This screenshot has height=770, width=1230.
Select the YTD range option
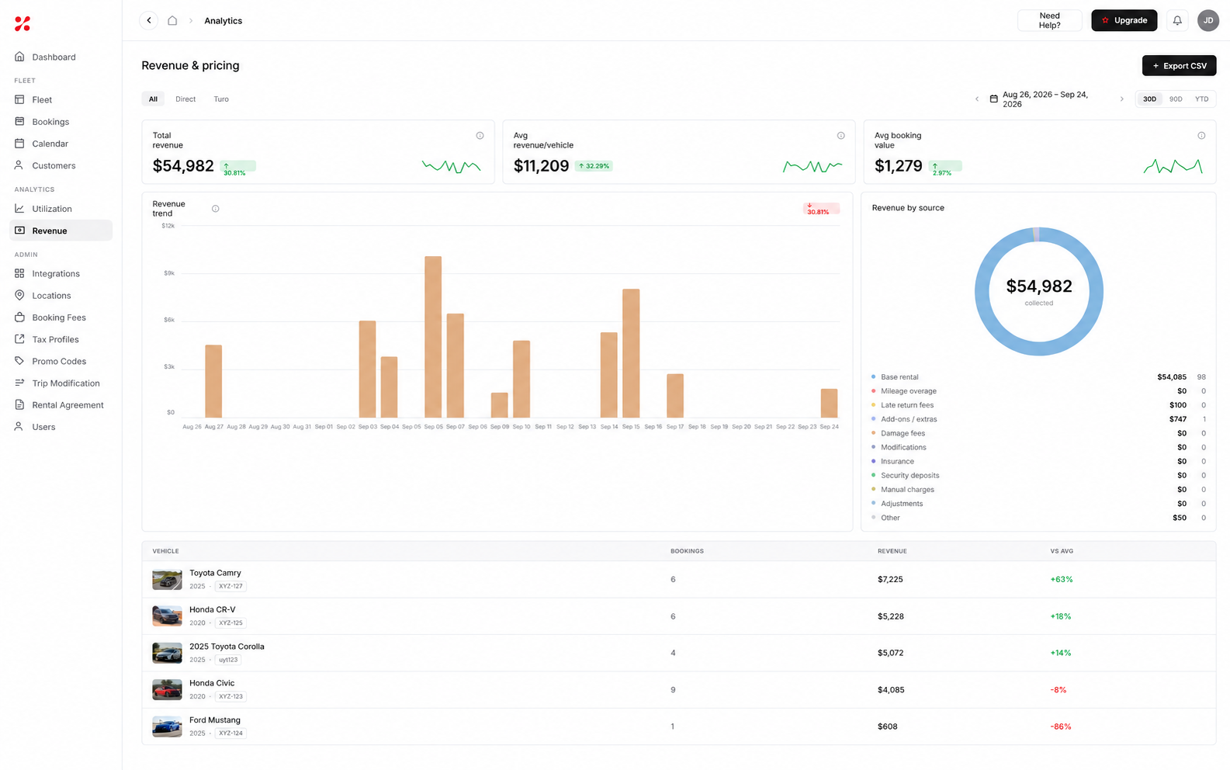click(1201, 99)
